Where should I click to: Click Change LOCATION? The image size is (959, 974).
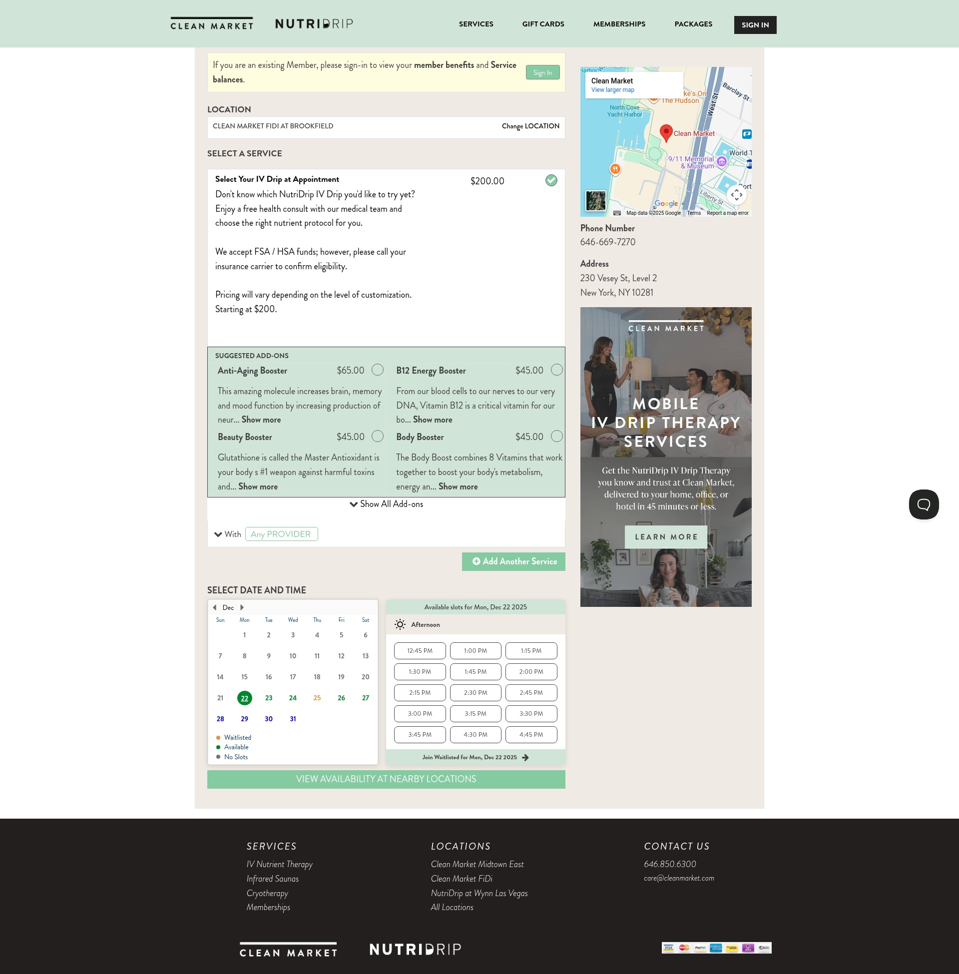[530, 126]
